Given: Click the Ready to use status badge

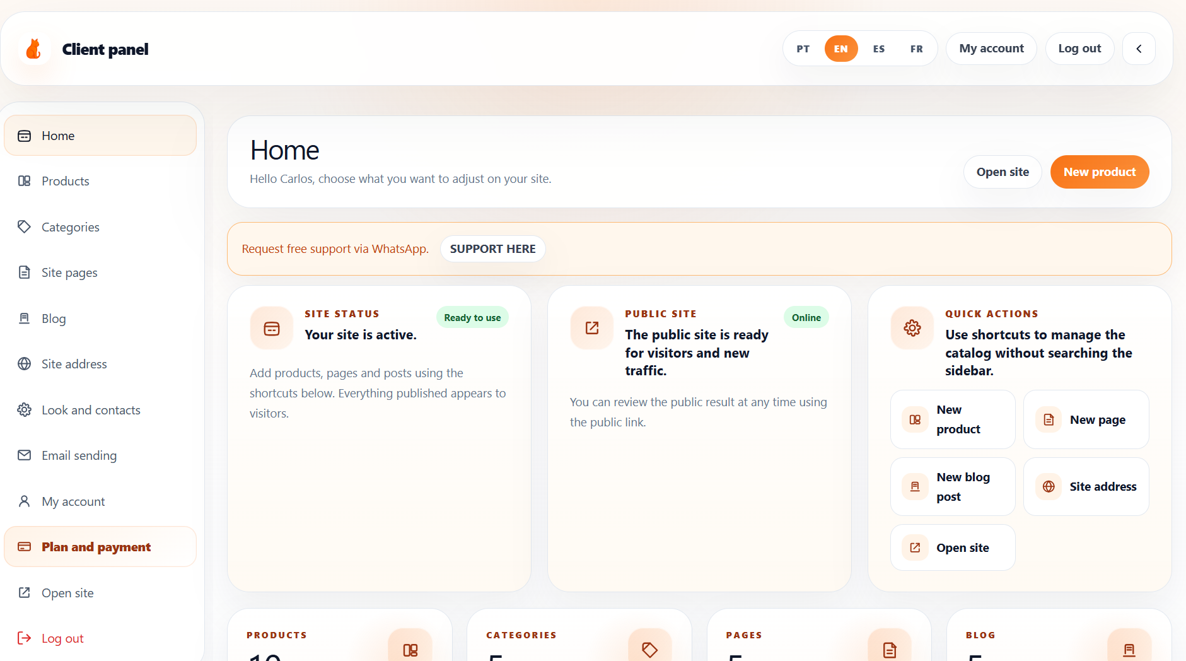Looking at the screenshot, I should [472, 317].
